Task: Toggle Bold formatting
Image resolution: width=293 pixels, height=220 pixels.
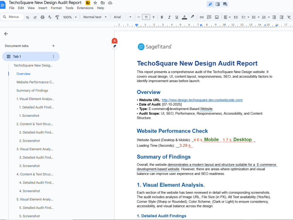Action: click(x=162, y=17)
